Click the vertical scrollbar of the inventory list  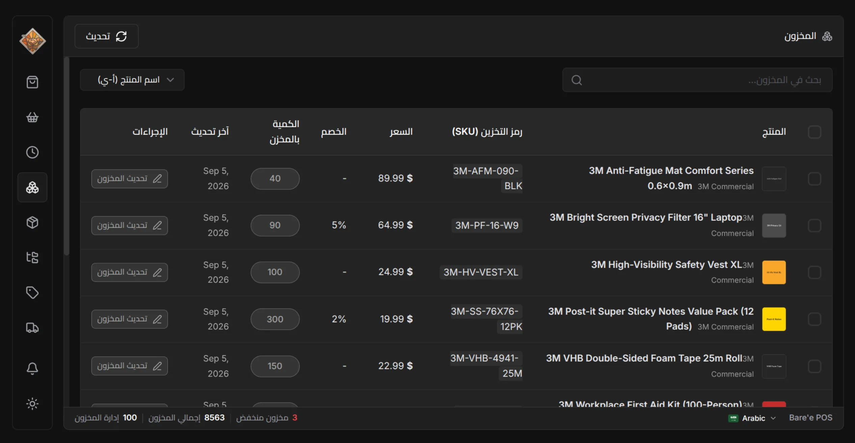[67, 157]
